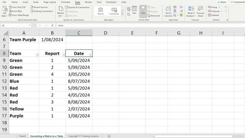This screenshot has height=138, width=245.
Task: Select cell containing 3/05/2024
Action: 79,74
